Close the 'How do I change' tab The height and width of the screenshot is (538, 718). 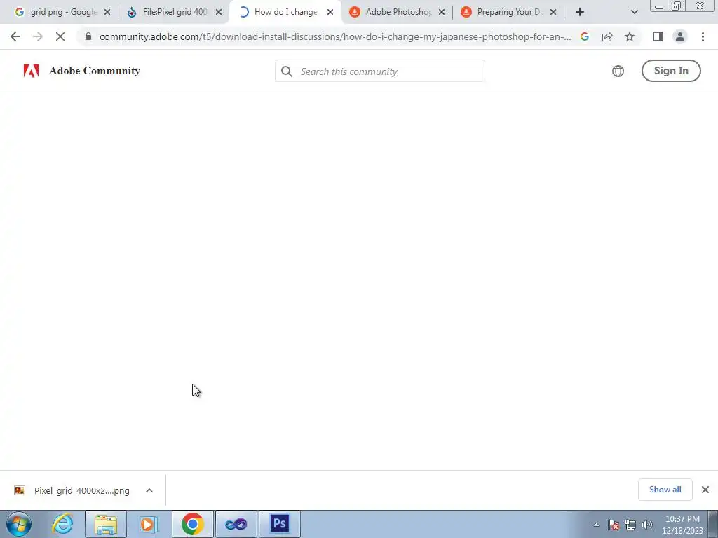point(330,13)
